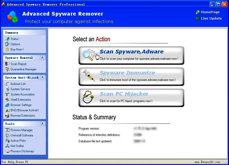Run the Spyware Immunize action
The height and width of the screenshot is (165, 229).
[x=131, y=77]
